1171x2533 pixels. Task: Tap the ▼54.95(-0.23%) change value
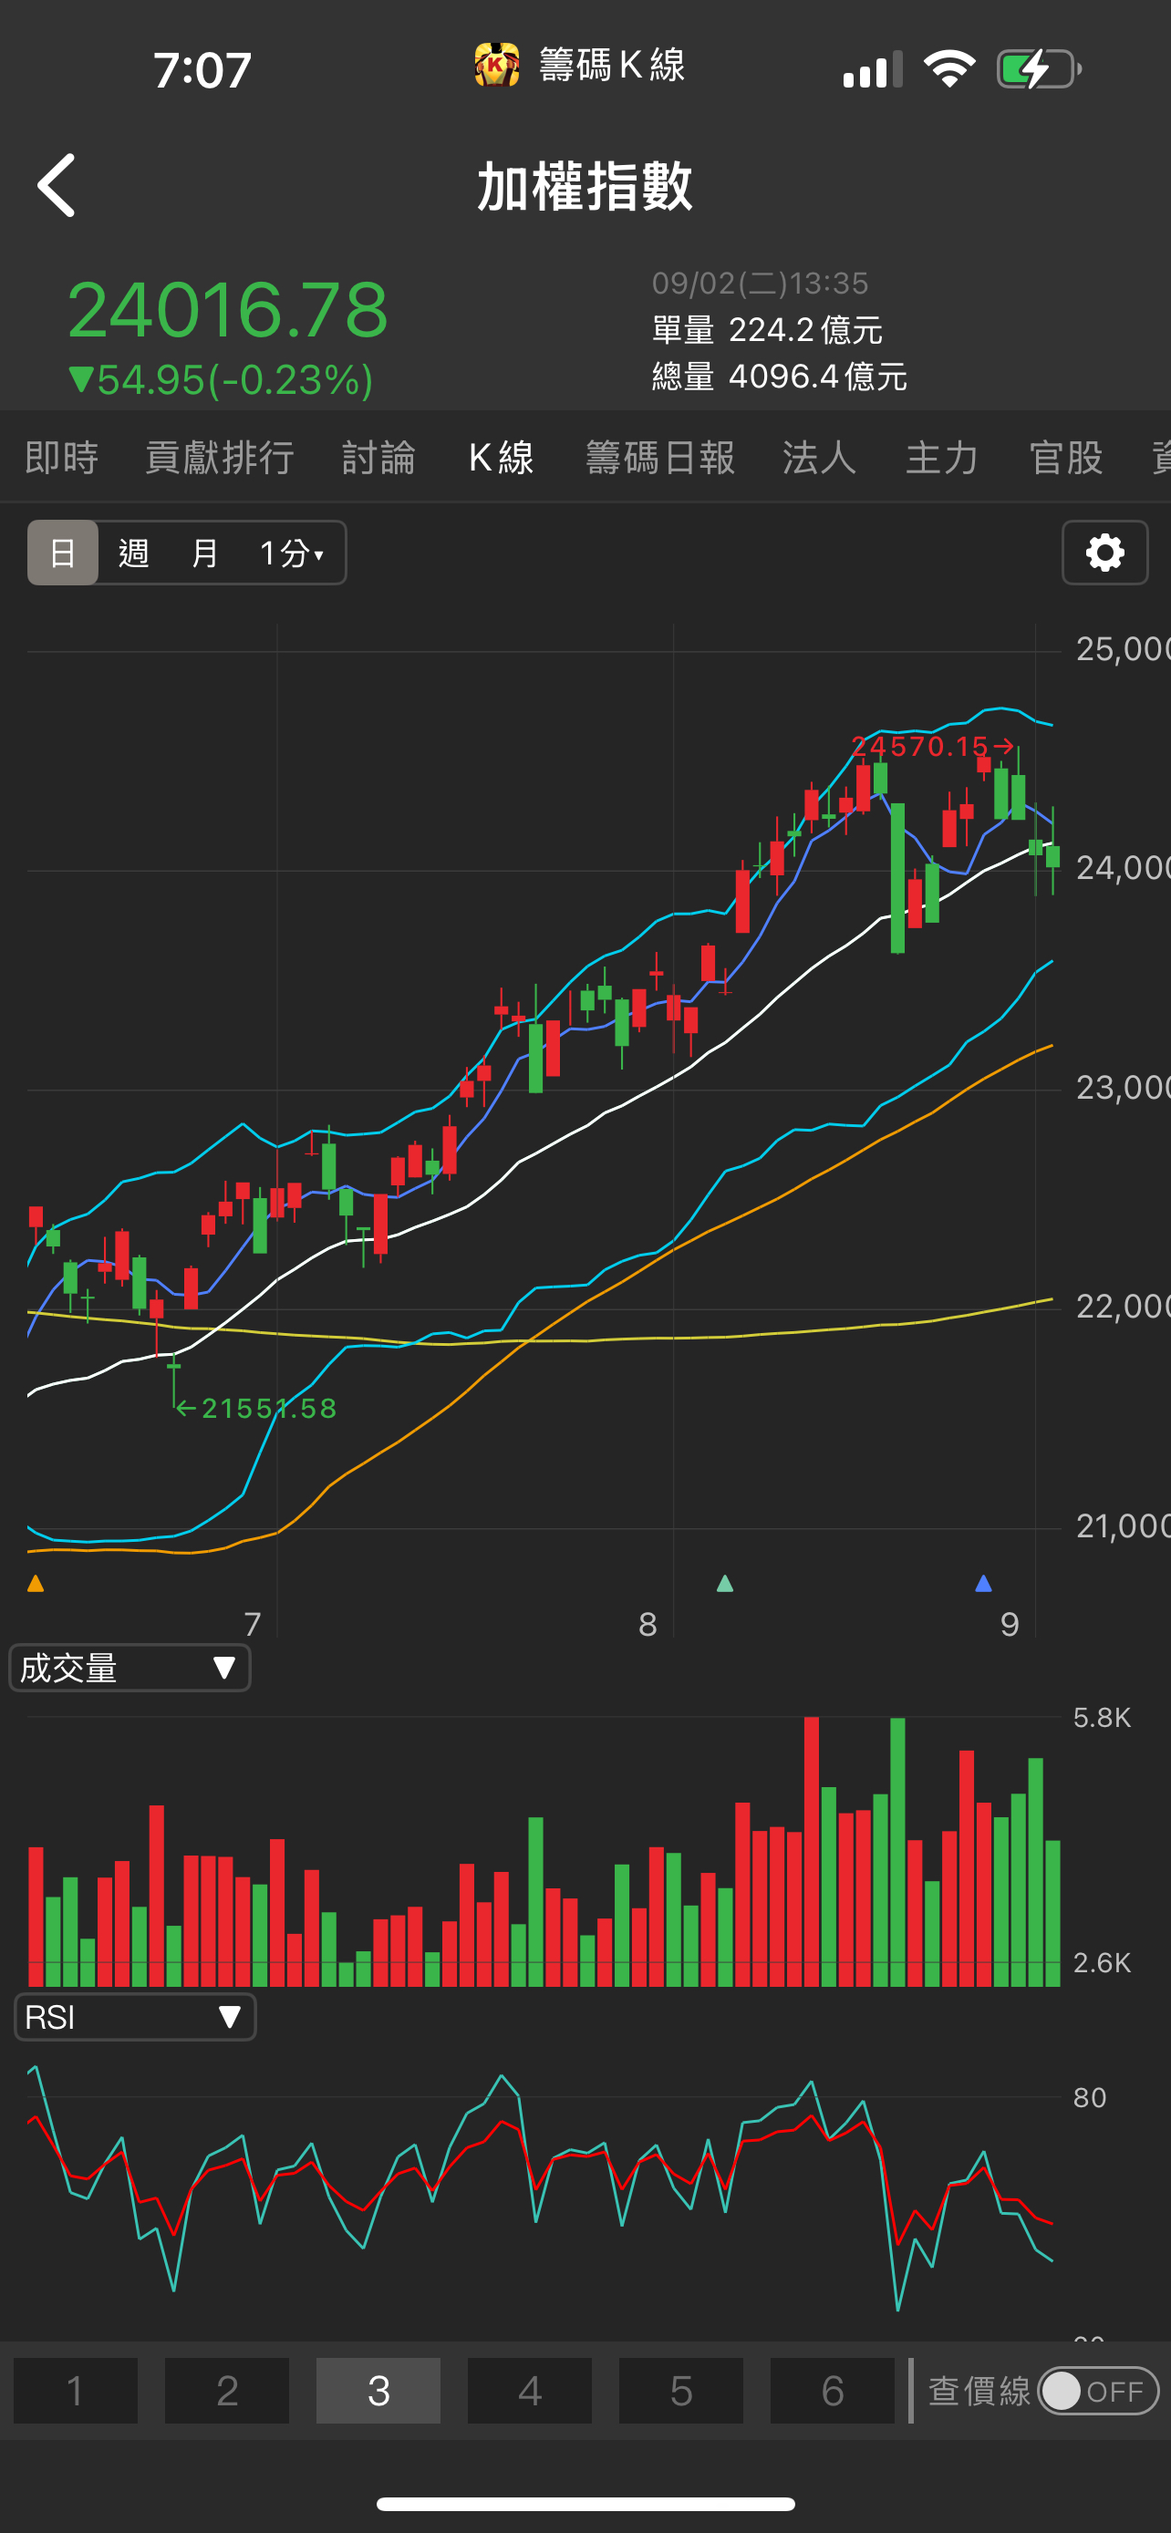coord(222,379)
